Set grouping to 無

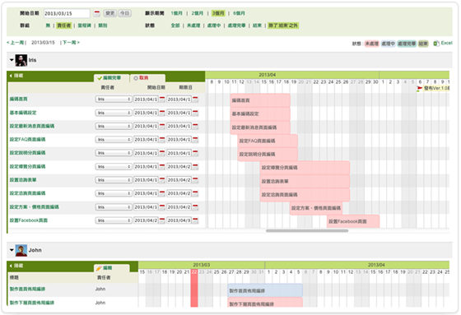(x=48, y=25)
